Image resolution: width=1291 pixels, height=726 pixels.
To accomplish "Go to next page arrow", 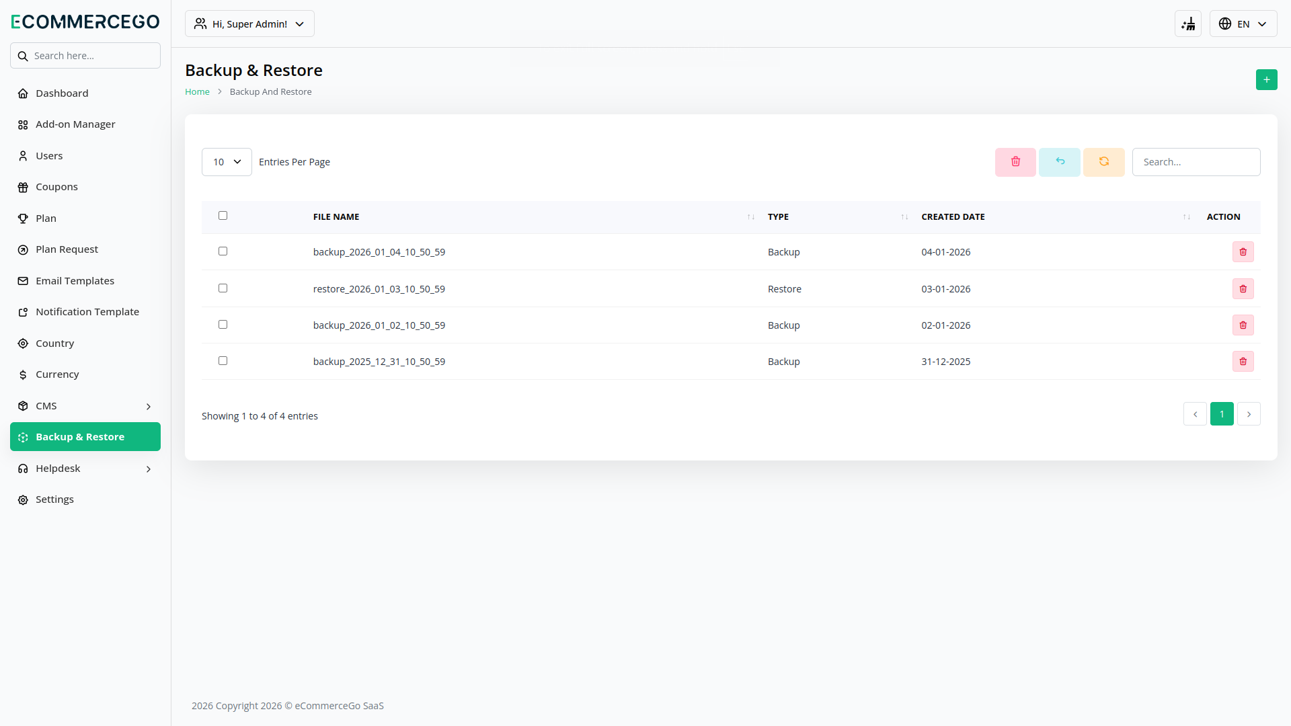I will 1249,414.
